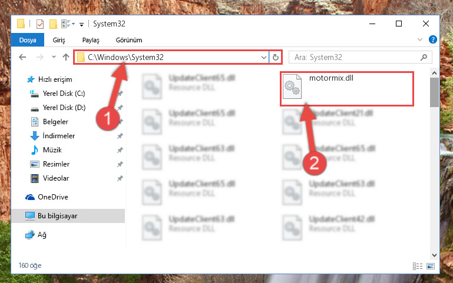
Task: Switch to details list view icon
Action: coord(418,266)
